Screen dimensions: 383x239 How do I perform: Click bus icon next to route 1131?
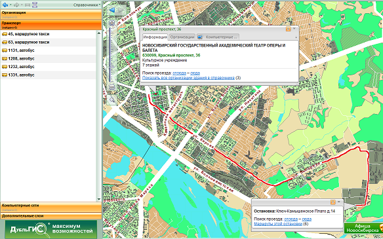tap(5, 50)
